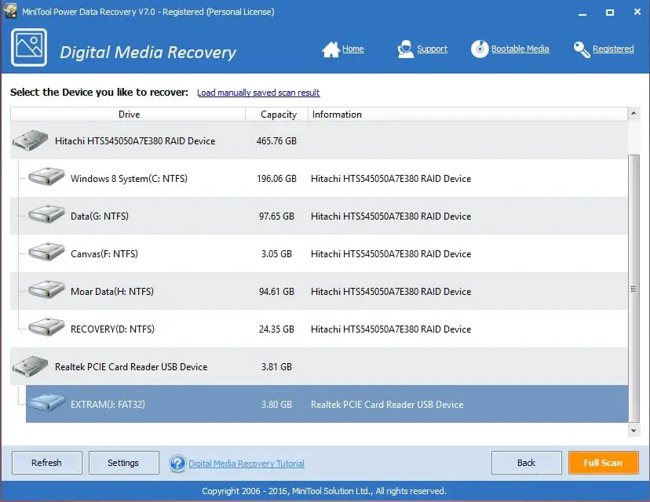Click the Moar Data(H: NTFS) drive icon
650x502 pixels.
(x=46, y=289)
